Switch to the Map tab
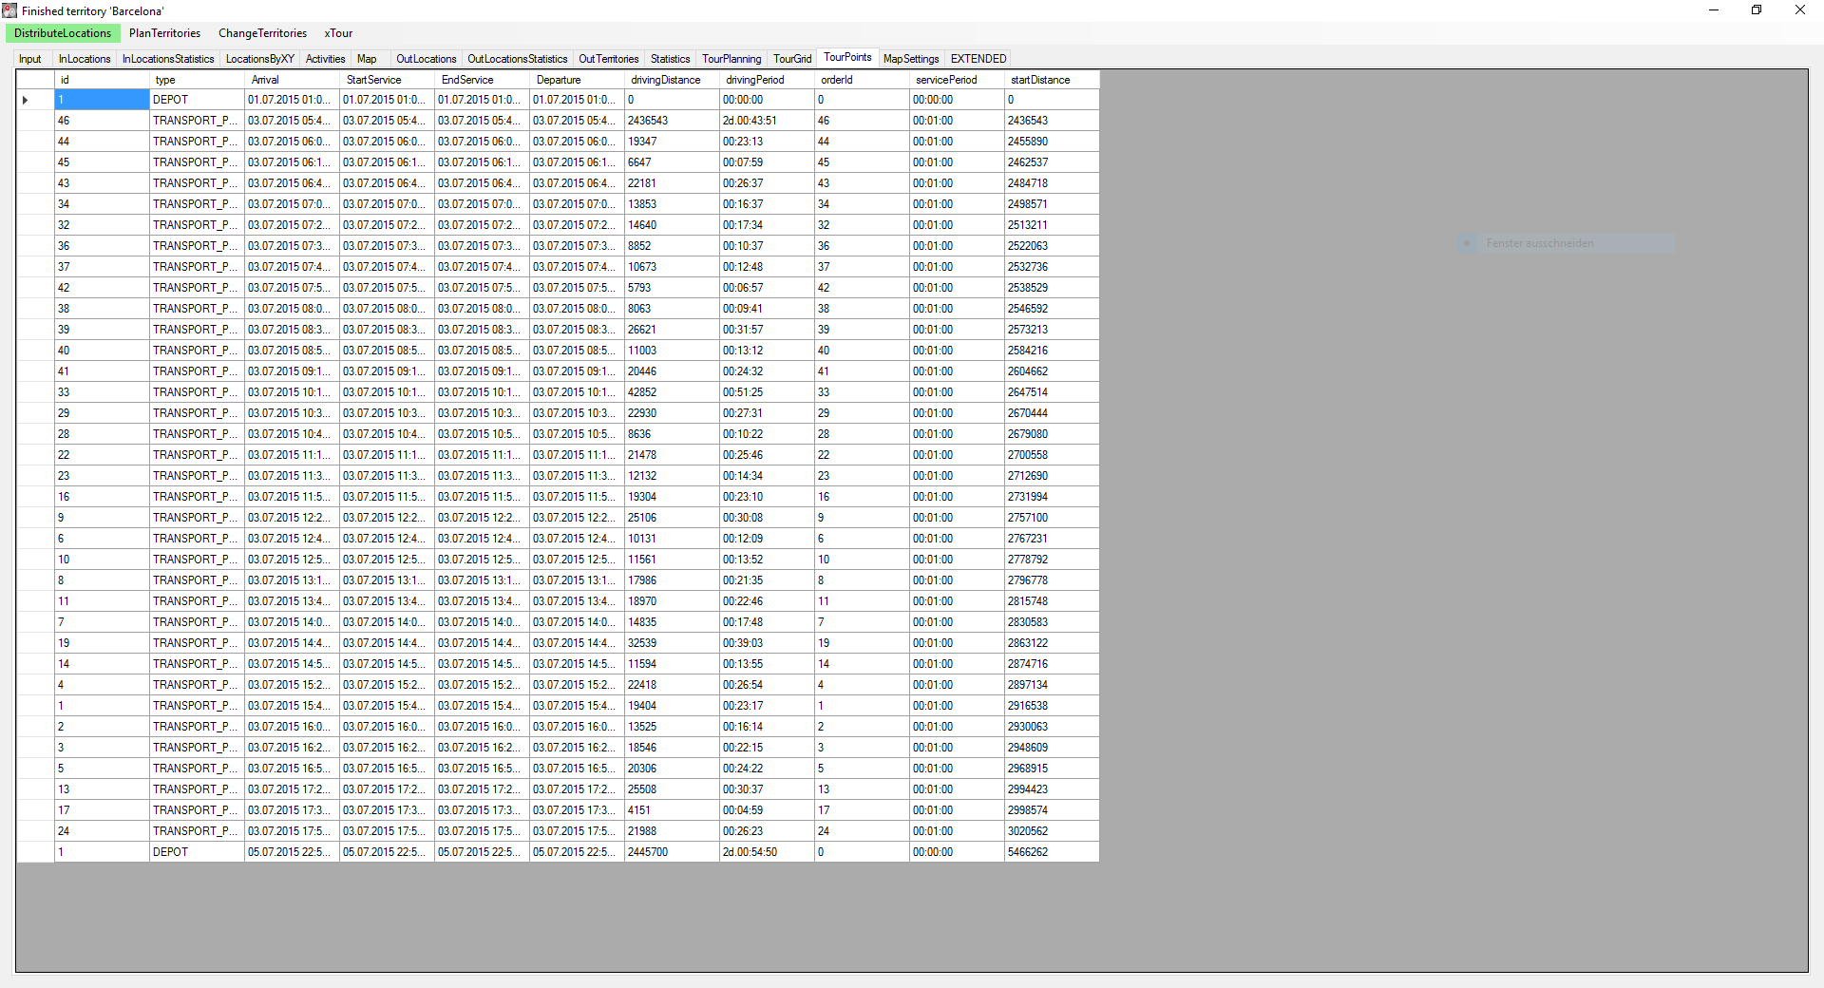Viewport: 1824px width, 988px height. tap(367, 59)
